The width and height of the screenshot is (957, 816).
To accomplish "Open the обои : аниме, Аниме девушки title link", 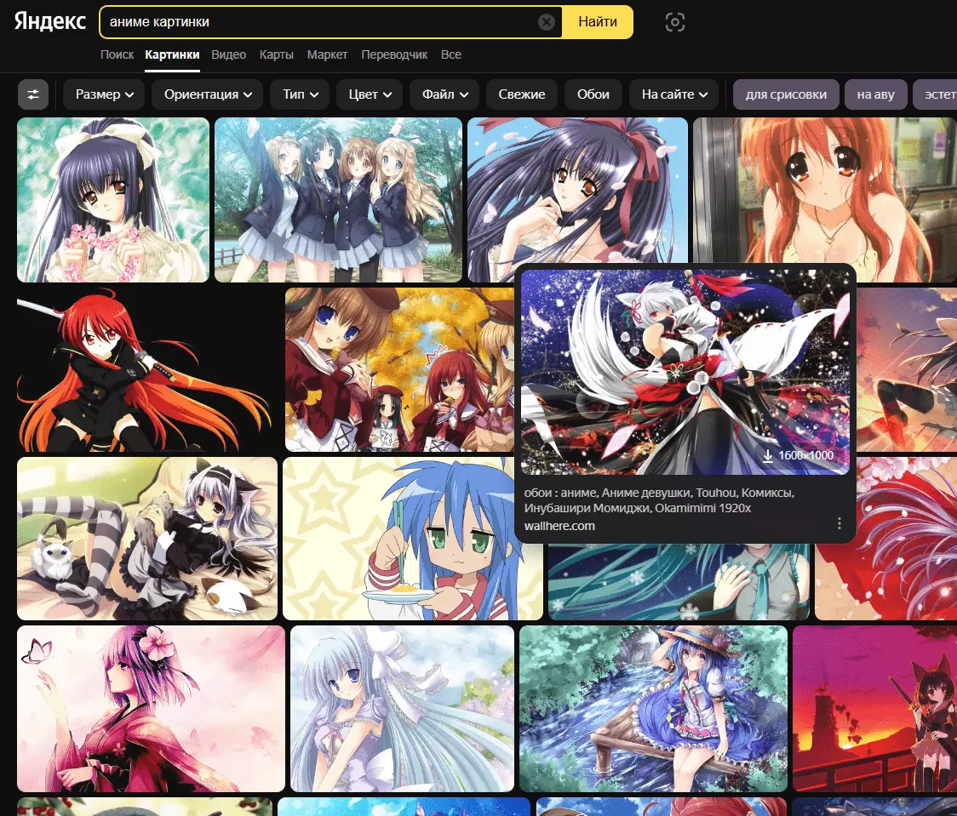I will [x=659, y=500].
